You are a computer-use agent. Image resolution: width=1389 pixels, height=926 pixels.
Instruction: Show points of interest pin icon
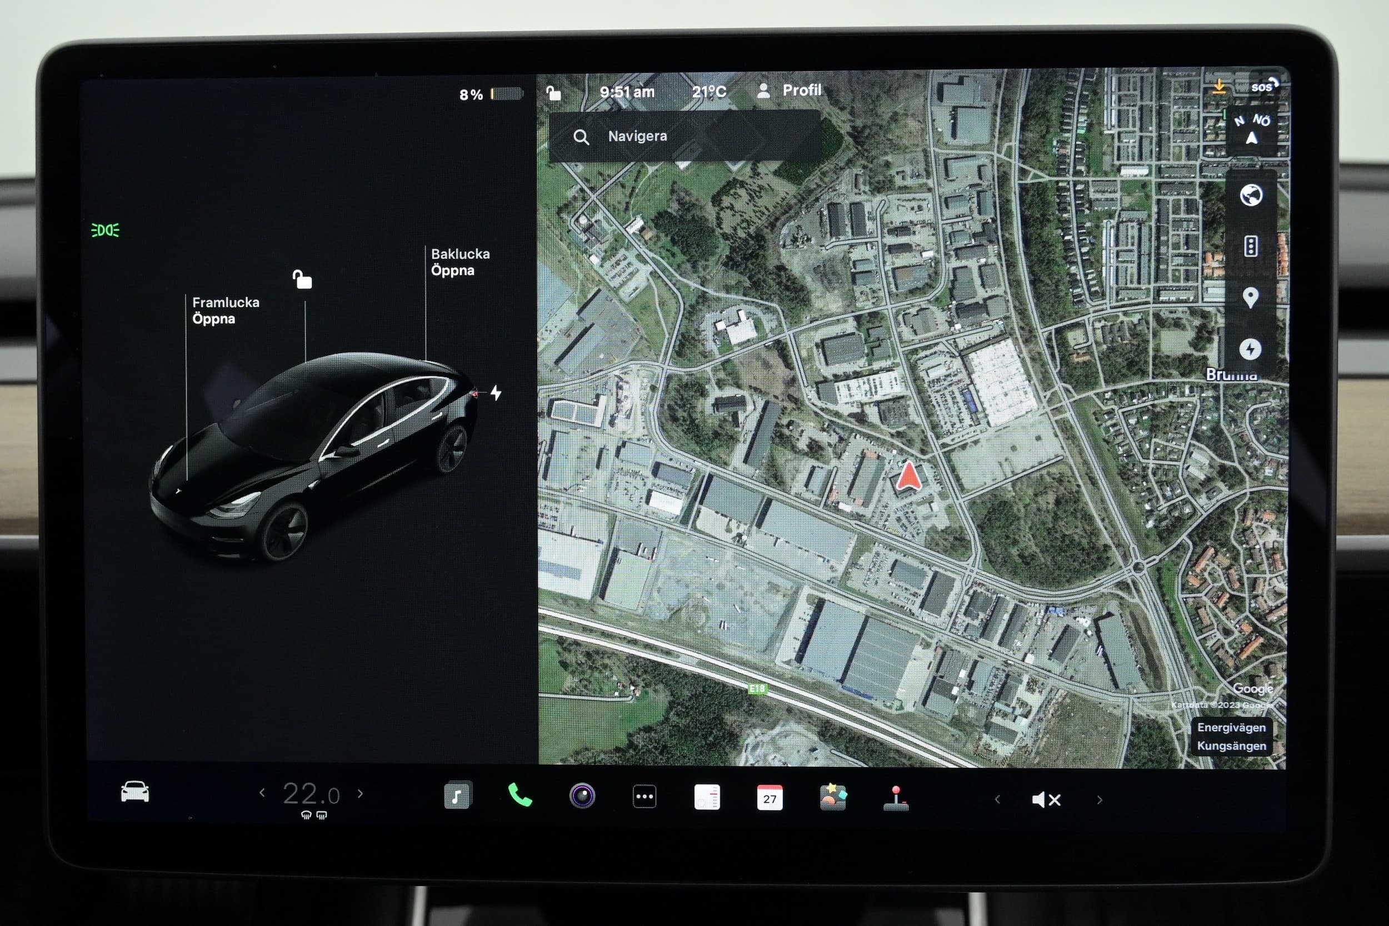[x=1250, y=298]
